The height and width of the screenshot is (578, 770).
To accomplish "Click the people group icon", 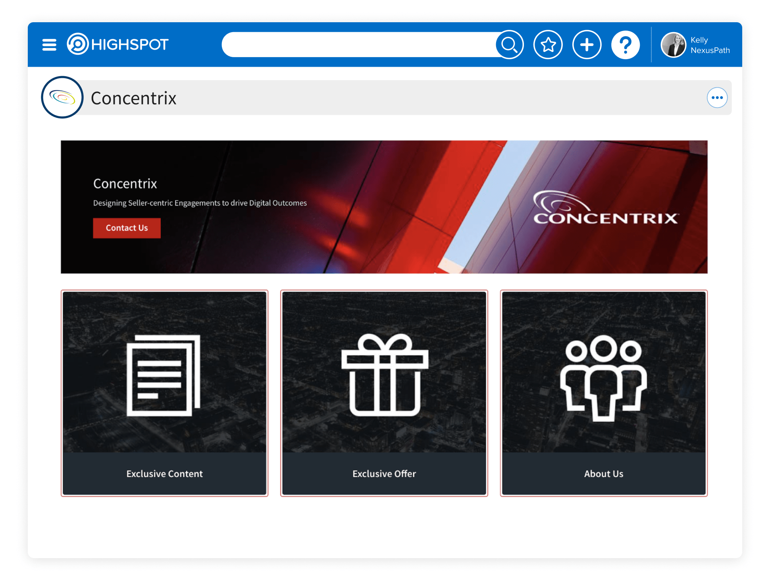I will pos(603,377).
